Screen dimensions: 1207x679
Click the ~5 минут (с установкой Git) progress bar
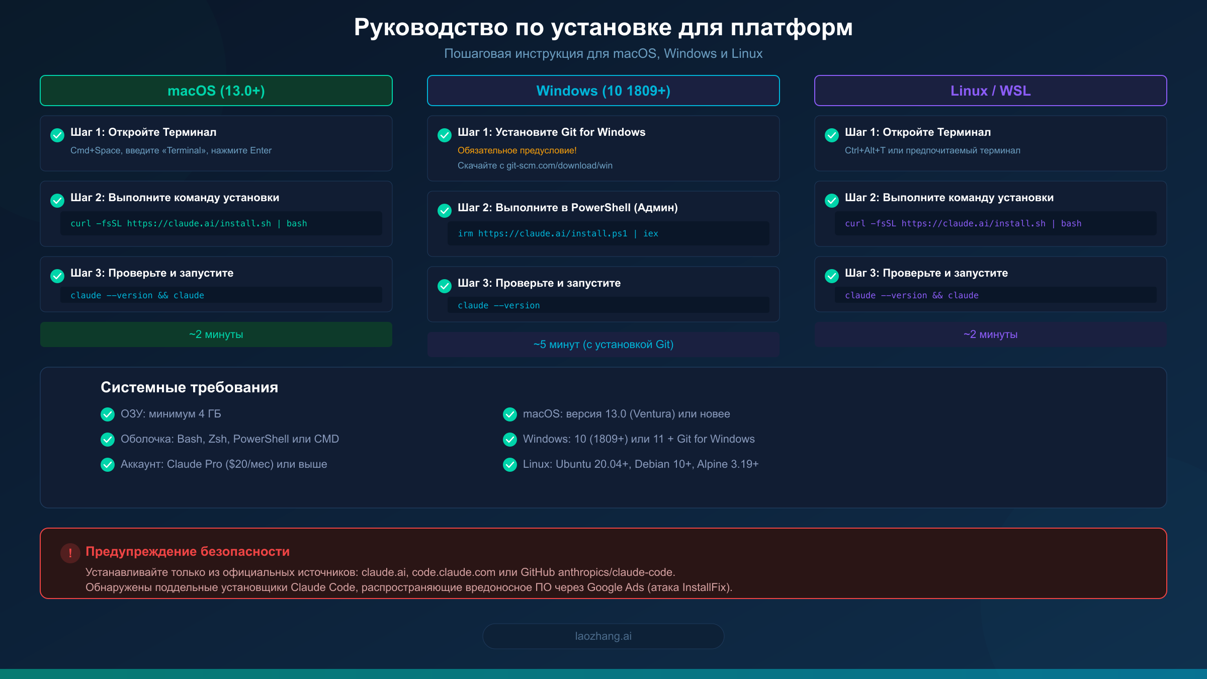[x=603, y=344]
